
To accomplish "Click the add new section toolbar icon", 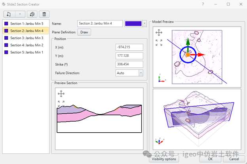I will coord(9,14).
